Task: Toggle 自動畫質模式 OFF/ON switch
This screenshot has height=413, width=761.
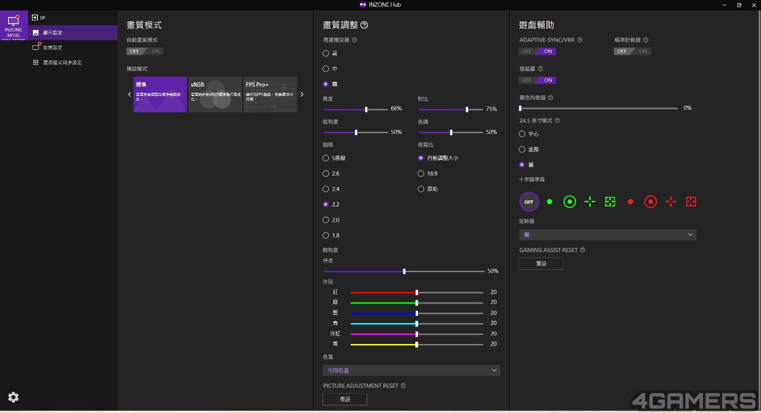Action: point(145,51)
